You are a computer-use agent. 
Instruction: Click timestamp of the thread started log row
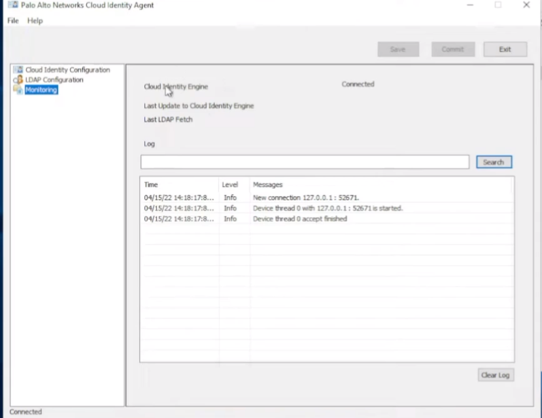(179, 209)
